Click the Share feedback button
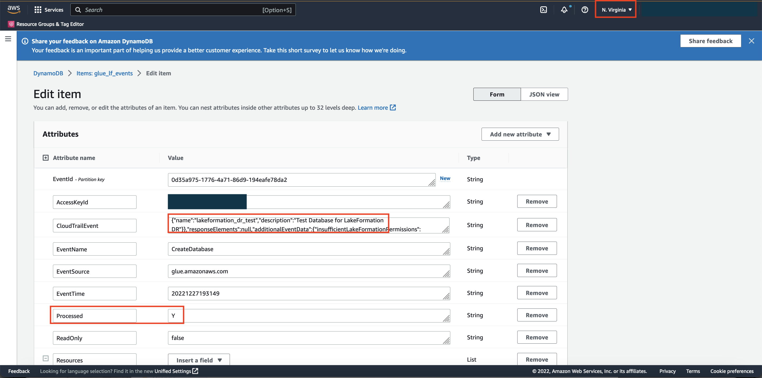Viewport: 762px width, 378px height. pos(710,41)
